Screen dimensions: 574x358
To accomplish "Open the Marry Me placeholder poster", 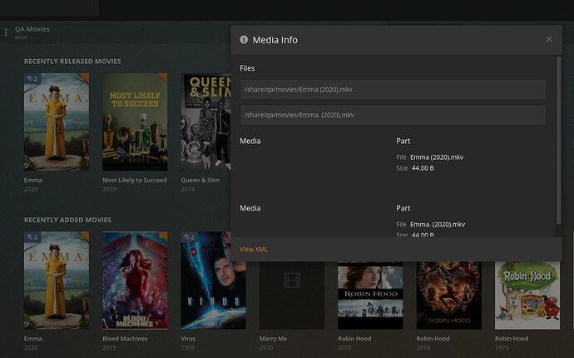I will tap(292, 296).
